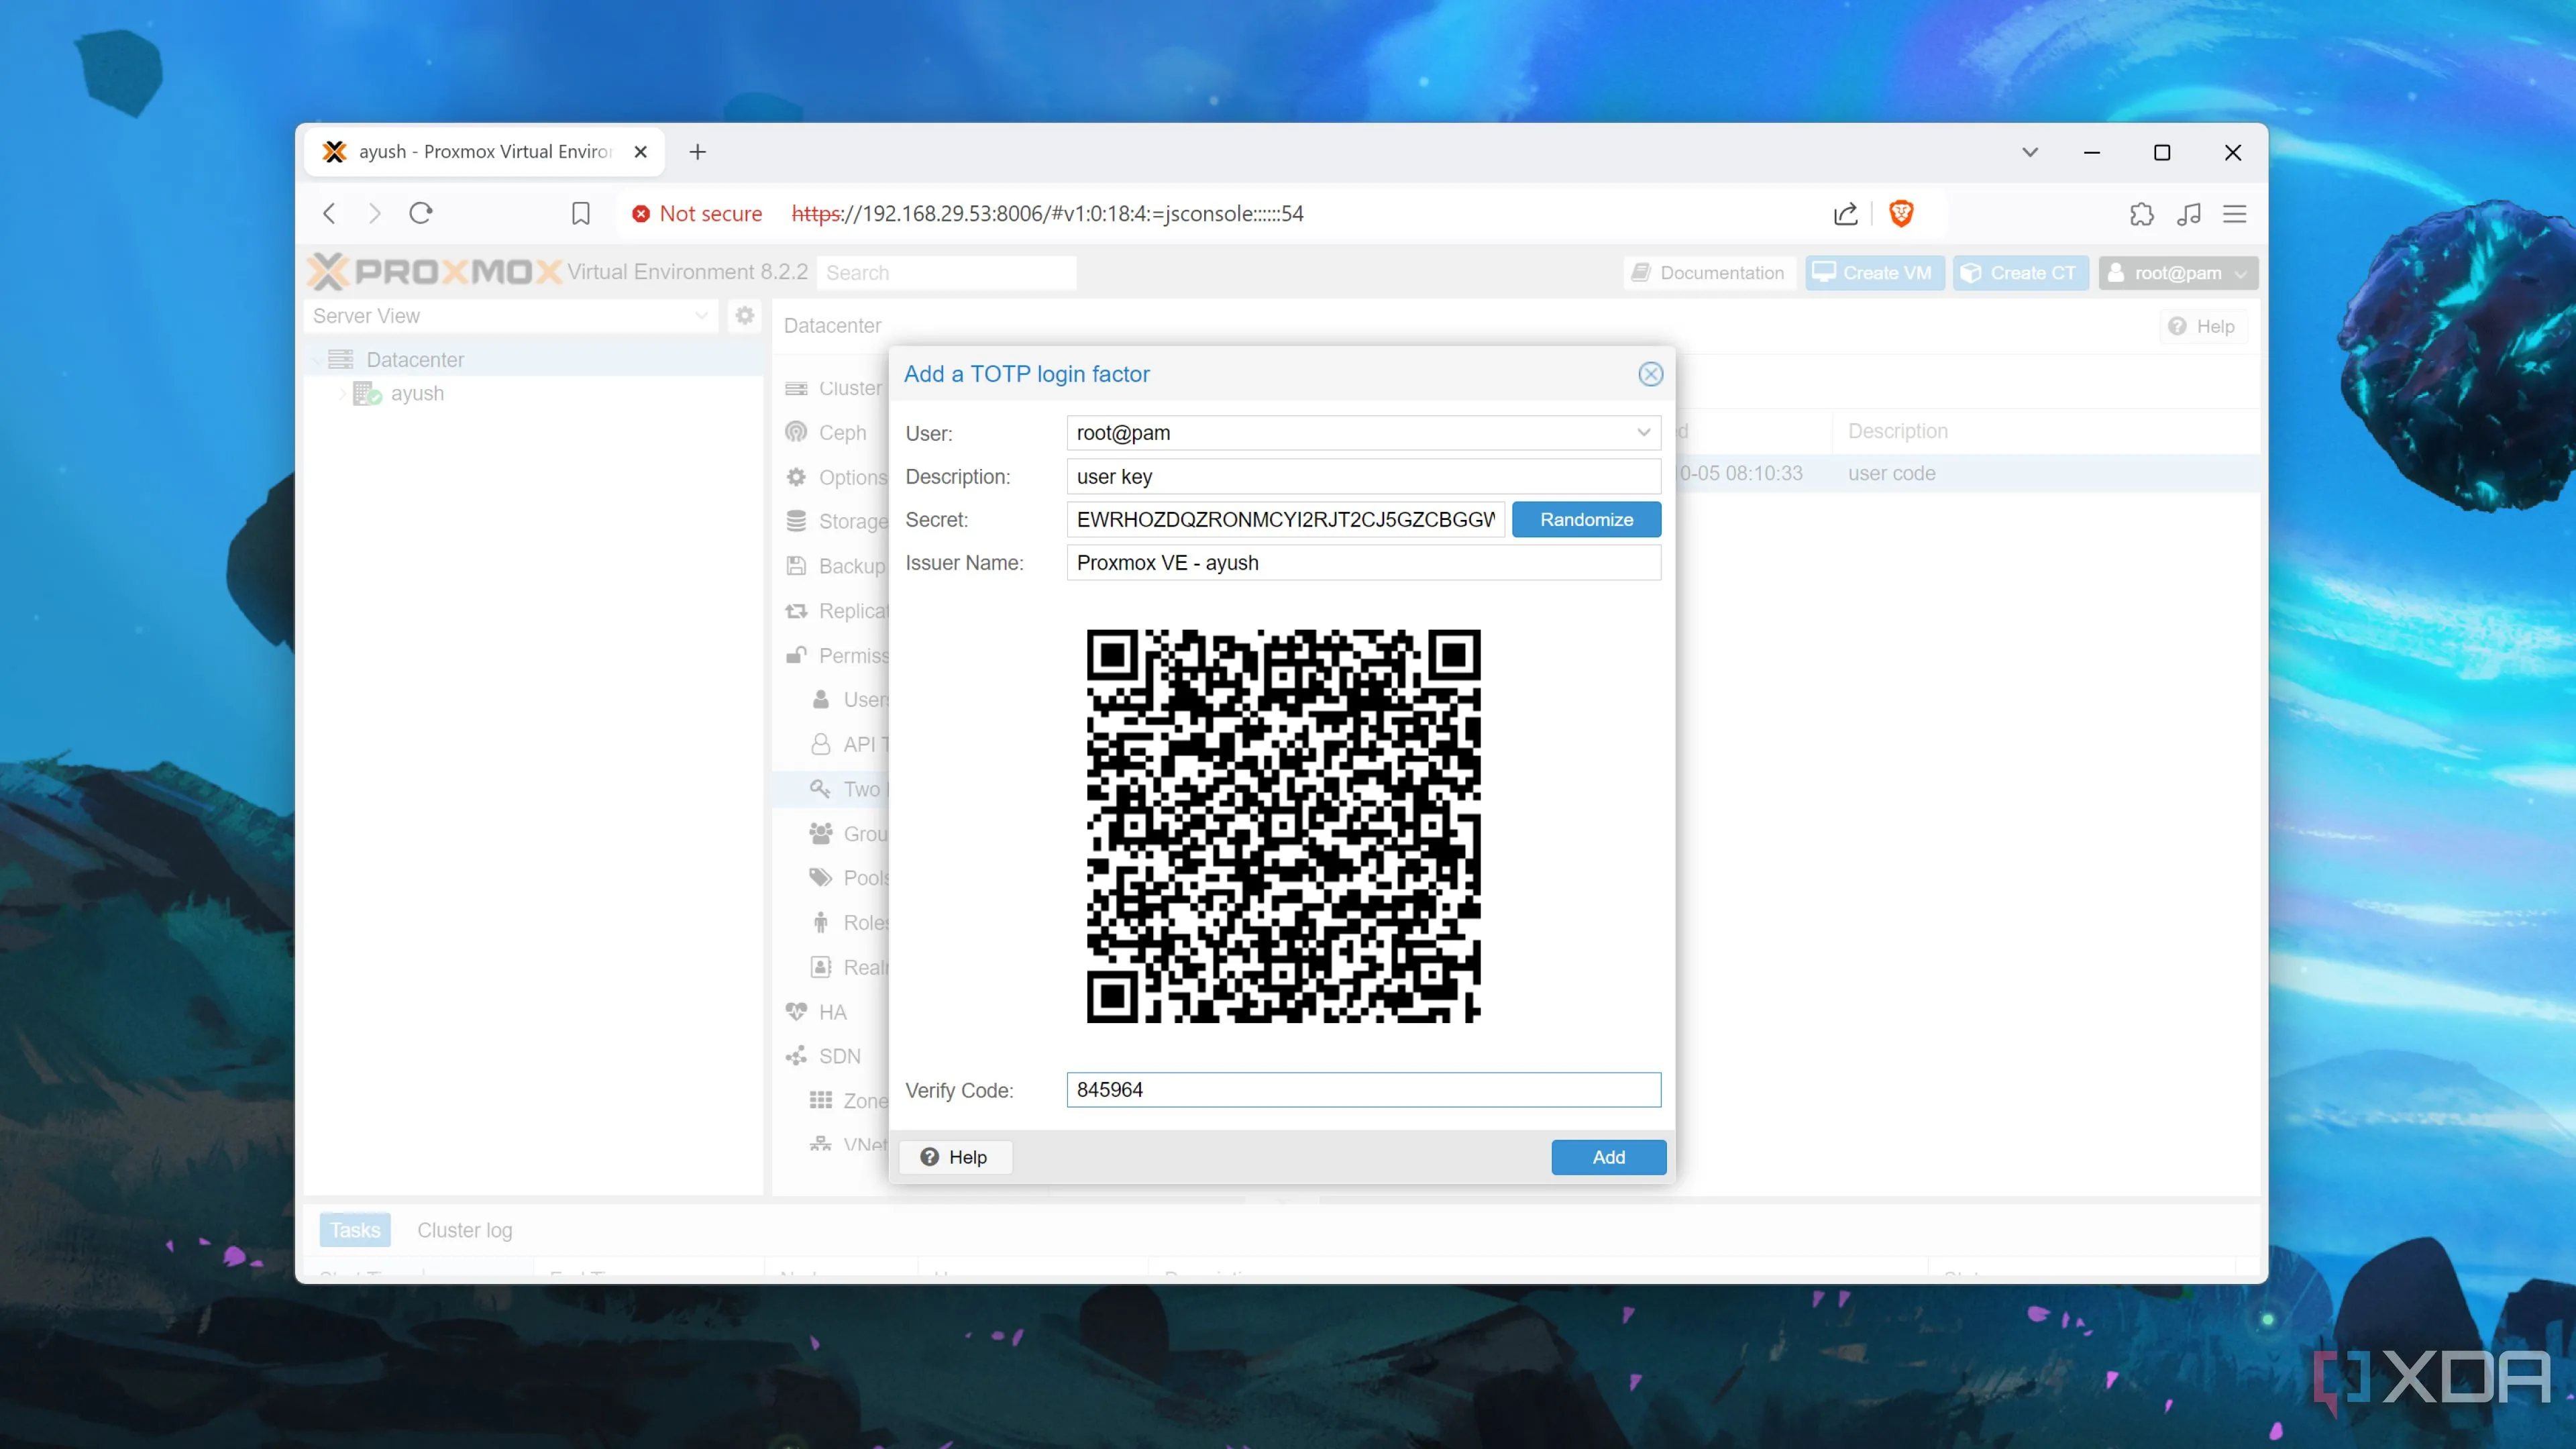Open the User combo box dropdown
The image size is (2576, 1449).
point(1643,433)
